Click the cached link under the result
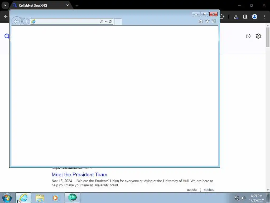Screen dimensions: 270x203 [x=209, y=190]
